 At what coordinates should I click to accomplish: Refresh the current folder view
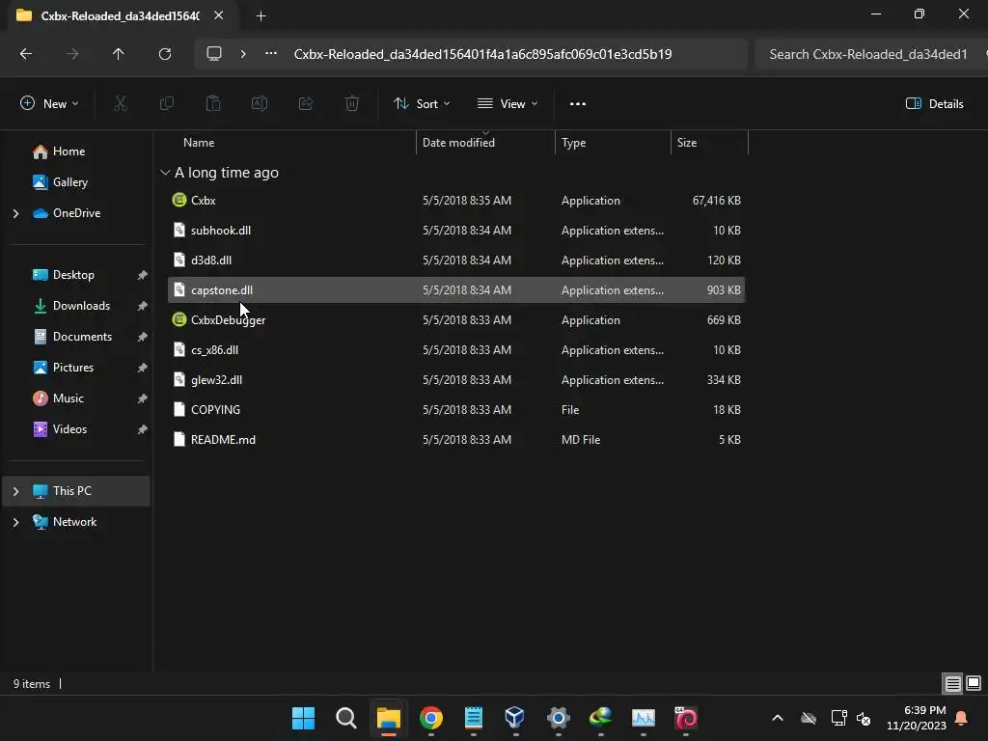click(x=165, y=54)
